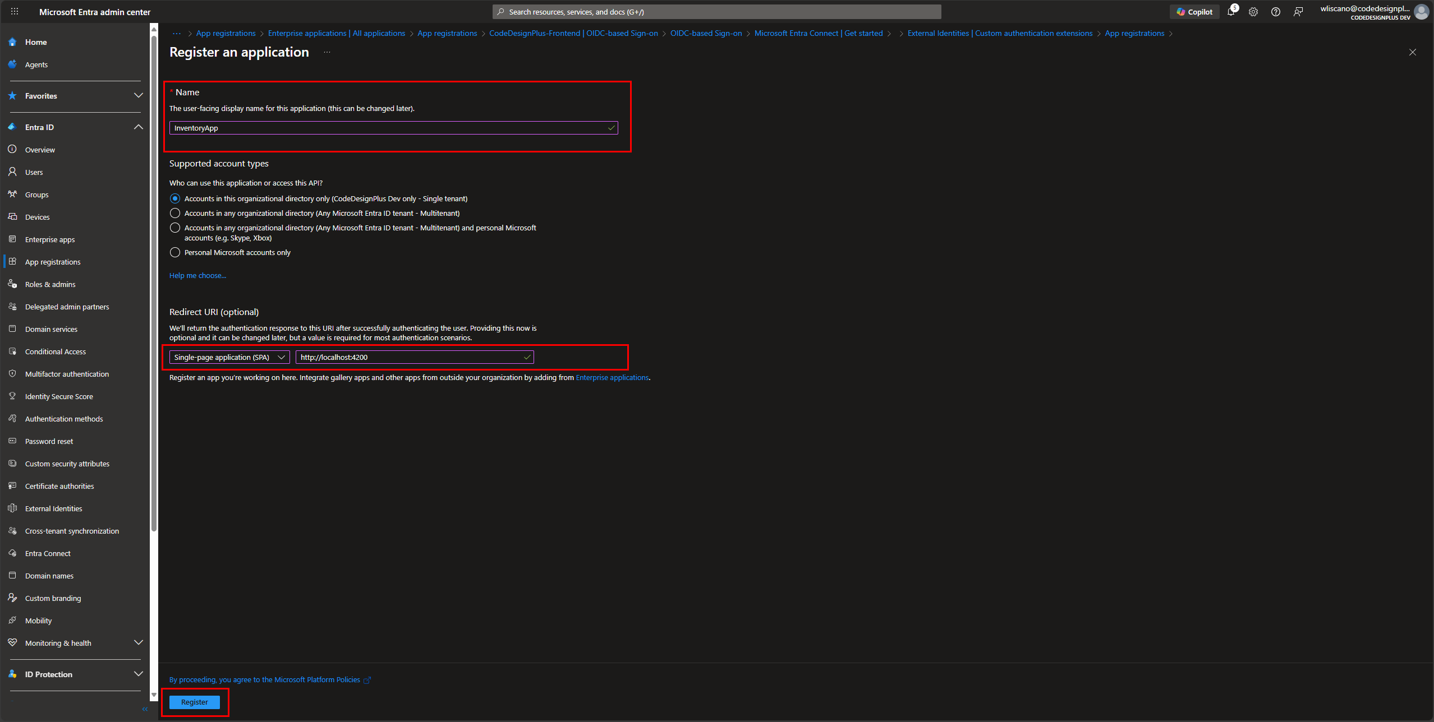Open the Enterprise applications link in description
1434x722 pixels.
[x=612, y=377]
